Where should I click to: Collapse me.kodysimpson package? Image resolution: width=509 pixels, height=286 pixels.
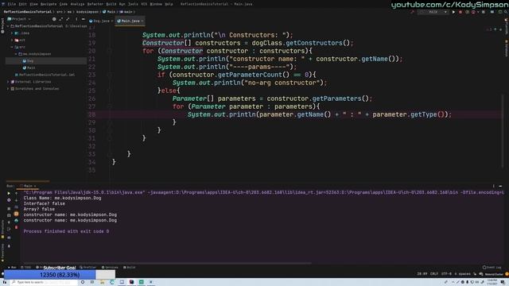click(16, 54)
